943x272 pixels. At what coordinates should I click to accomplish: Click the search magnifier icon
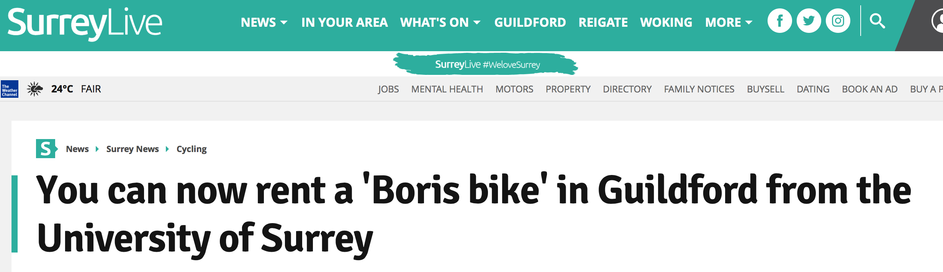tap(877, 21)
